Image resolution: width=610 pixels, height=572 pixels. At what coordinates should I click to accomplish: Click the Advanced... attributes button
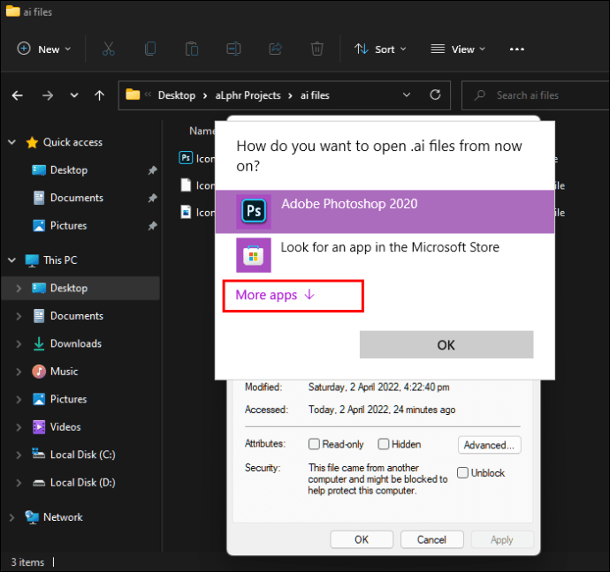(490, 445)
